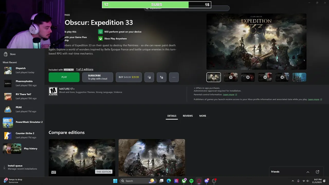Open the Store from the sidebar
Screen dimensions: 329x185
pos(10,54)
